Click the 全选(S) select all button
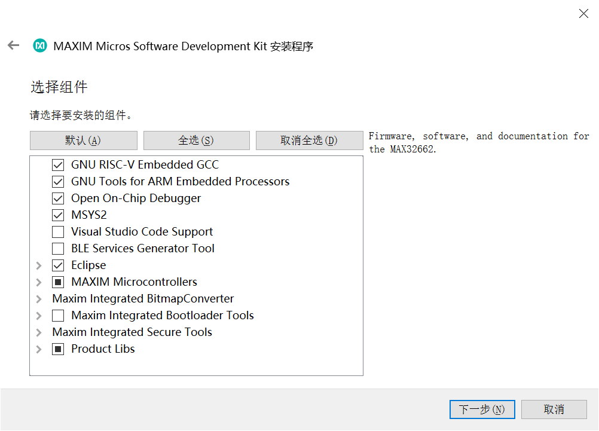Viewport: 599px width, 431px height. pos(196,140)
